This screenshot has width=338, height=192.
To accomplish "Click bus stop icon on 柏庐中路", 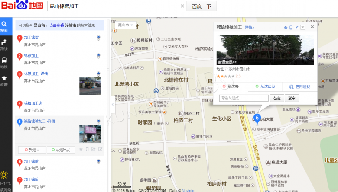I will [x=256, y=169].
